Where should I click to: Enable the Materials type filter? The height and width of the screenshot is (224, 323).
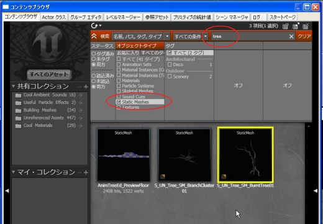coord(119,80)
